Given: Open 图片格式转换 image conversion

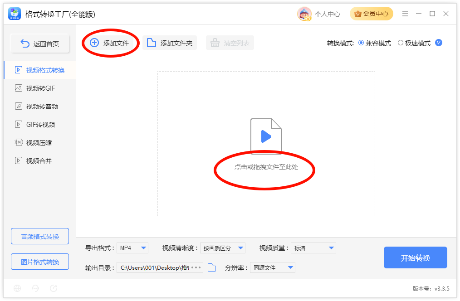Looking at the screenshot, I should [40, 262].
